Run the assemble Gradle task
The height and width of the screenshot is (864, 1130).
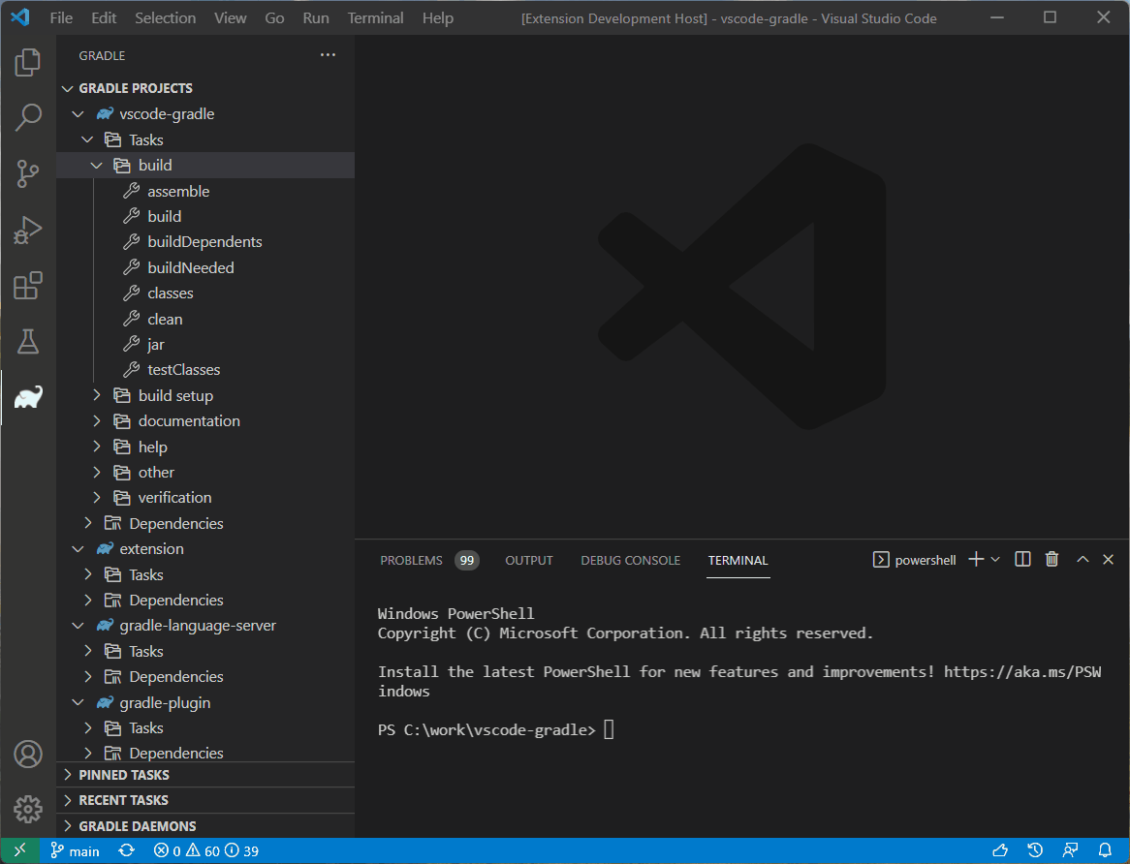[x=178, y=191]
